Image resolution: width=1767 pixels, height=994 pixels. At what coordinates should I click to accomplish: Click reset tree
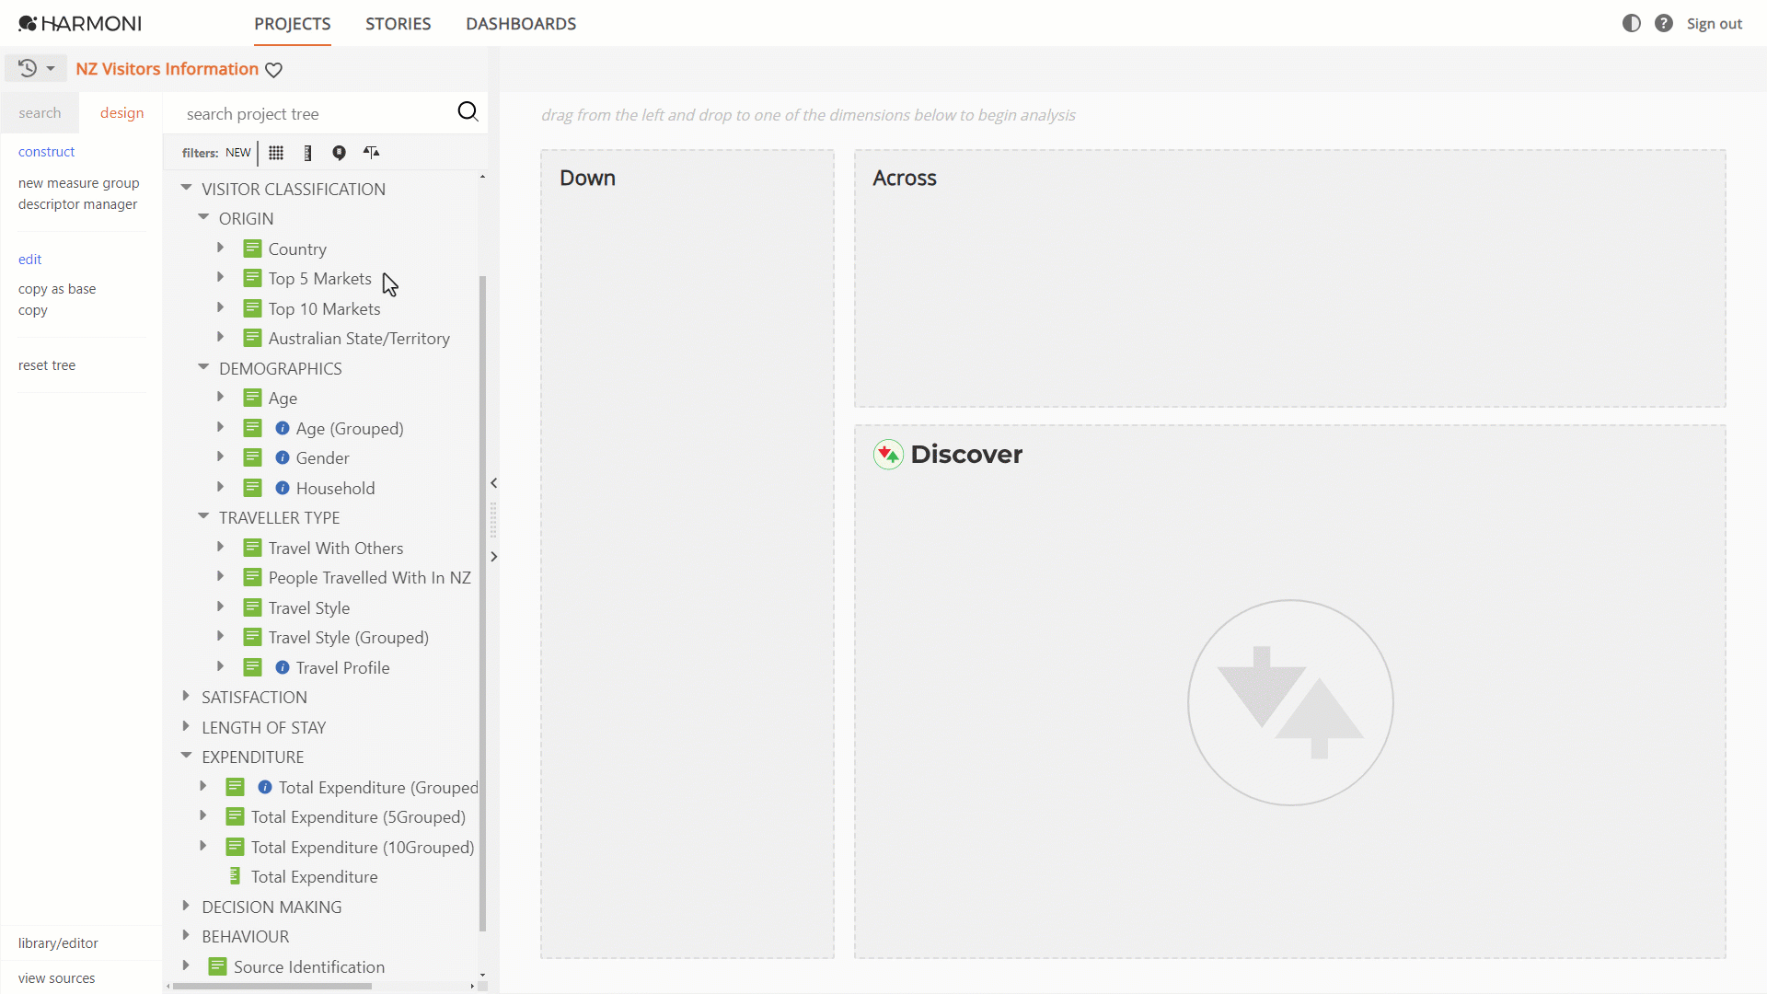(x=47, y=365)
